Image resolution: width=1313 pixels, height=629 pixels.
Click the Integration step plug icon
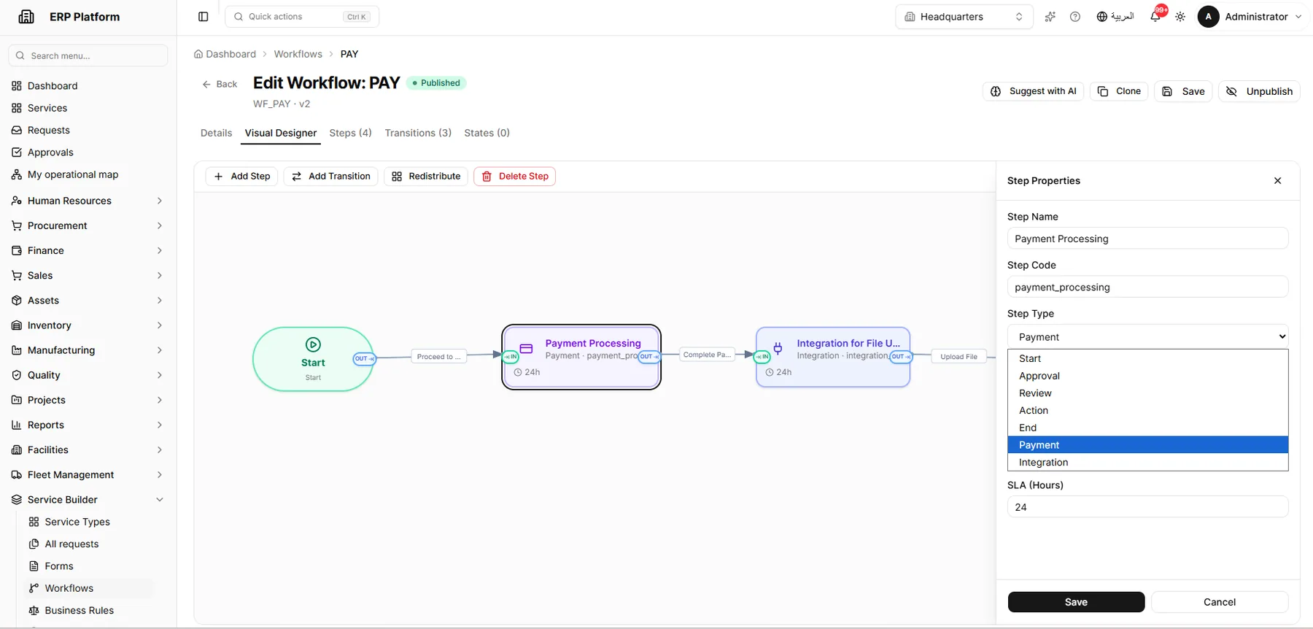pos(778,349)
